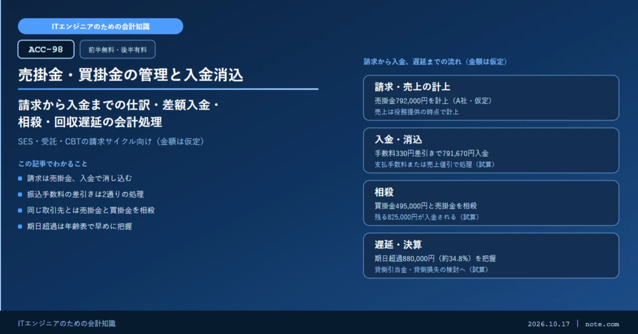Click the line 期日超過880,000円（約34.8%）を把握
Screen dimensions: 638x334
click(435, 258)
